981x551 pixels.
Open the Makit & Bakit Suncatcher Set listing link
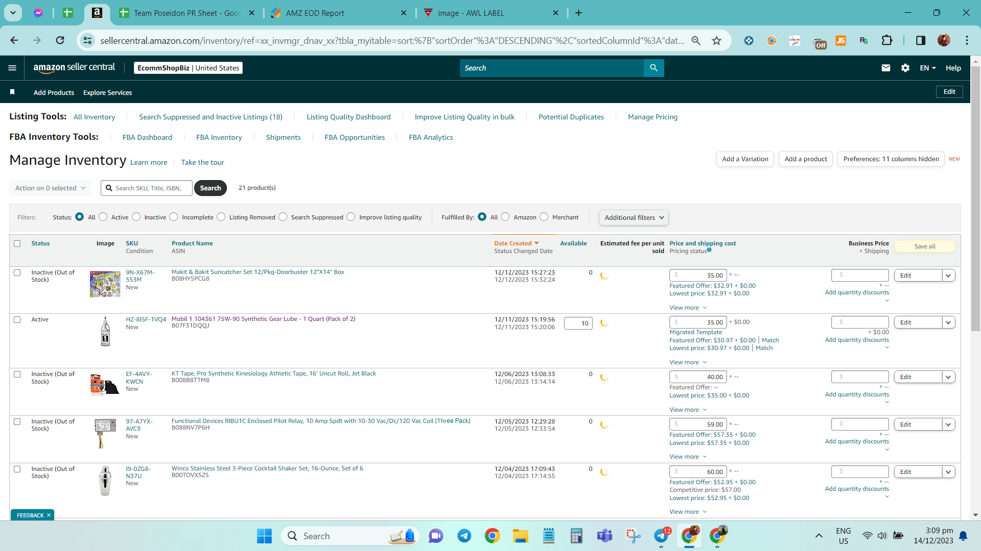pos(258,272)
